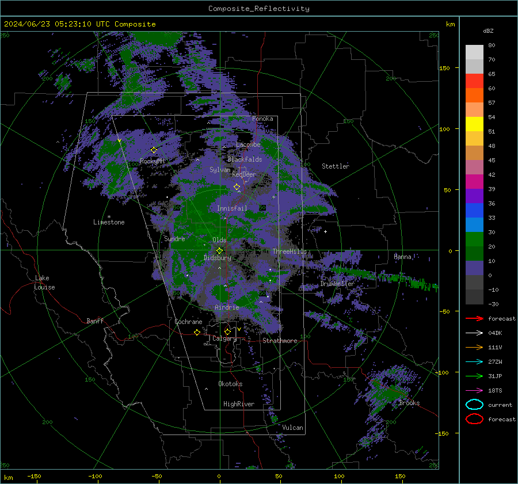Select the light gray 80 dBZ swatch
Viewport: 518px width, 484px height.
coord(474,52)
